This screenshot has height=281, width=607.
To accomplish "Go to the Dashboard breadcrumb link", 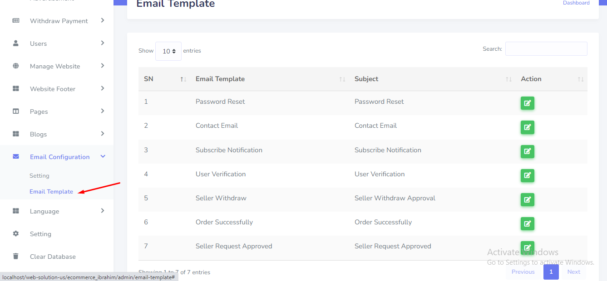I will (576, 3).
